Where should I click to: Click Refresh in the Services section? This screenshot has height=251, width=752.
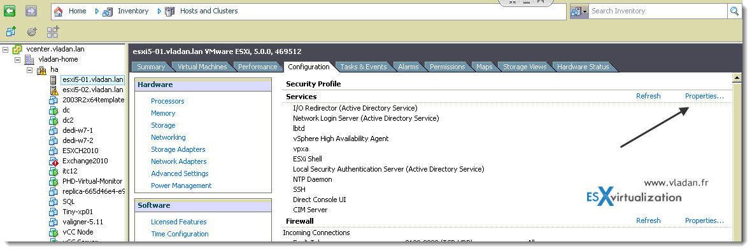[x=648, y=96]
